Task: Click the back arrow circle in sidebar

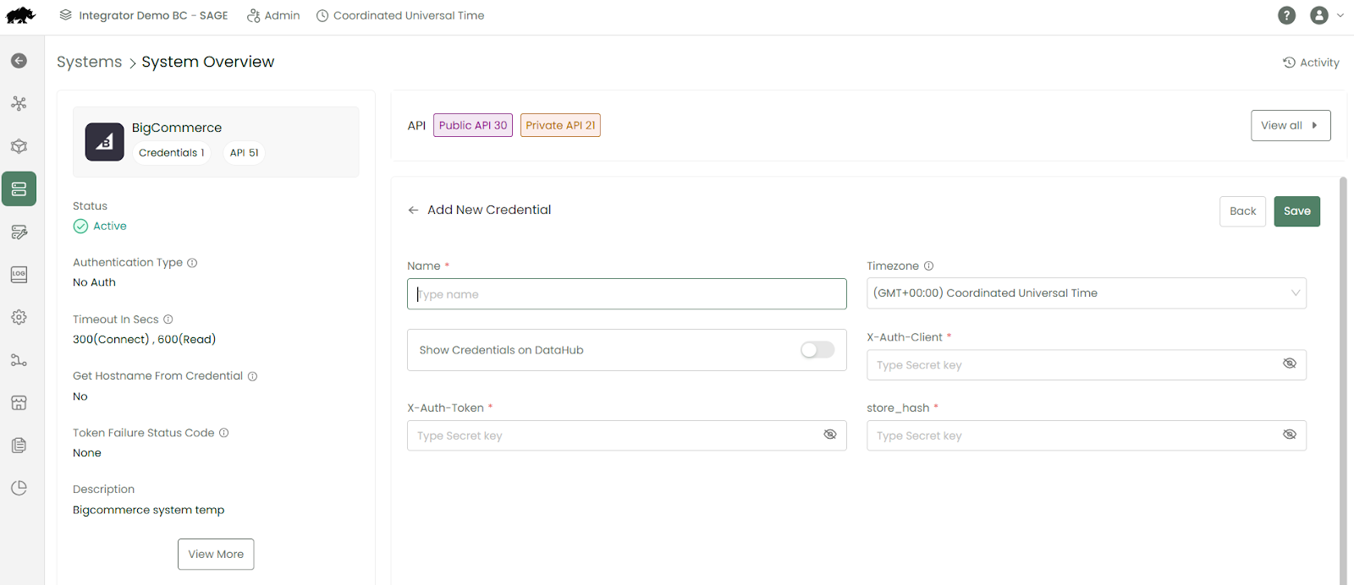Action: point(19,61)
